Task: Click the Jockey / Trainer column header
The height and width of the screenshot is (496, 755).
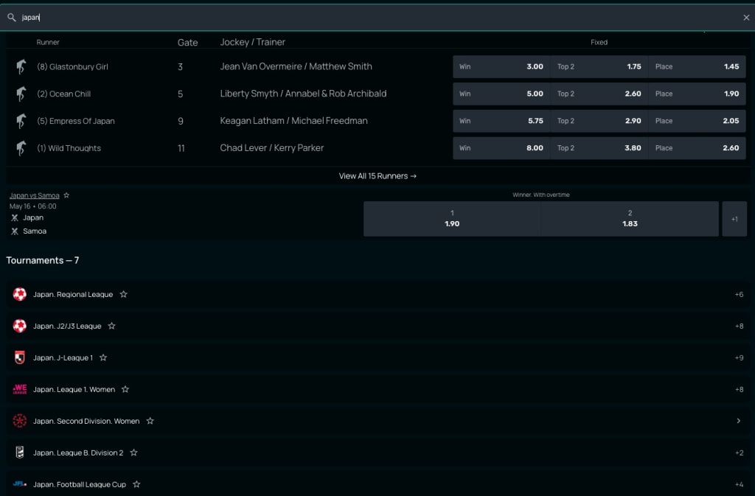Action: pos(252,42)
